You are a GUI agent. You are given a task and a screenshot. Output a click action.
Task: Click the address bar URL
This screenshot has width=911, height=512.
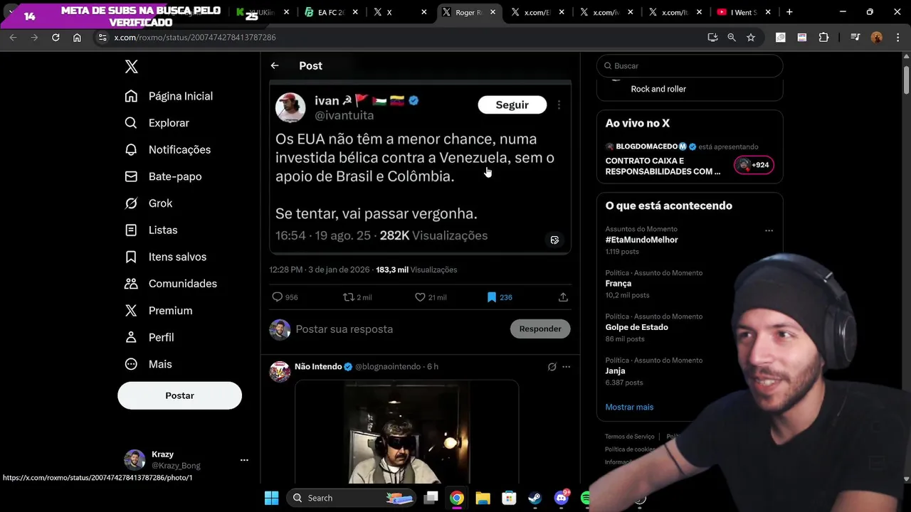point(195,37)
